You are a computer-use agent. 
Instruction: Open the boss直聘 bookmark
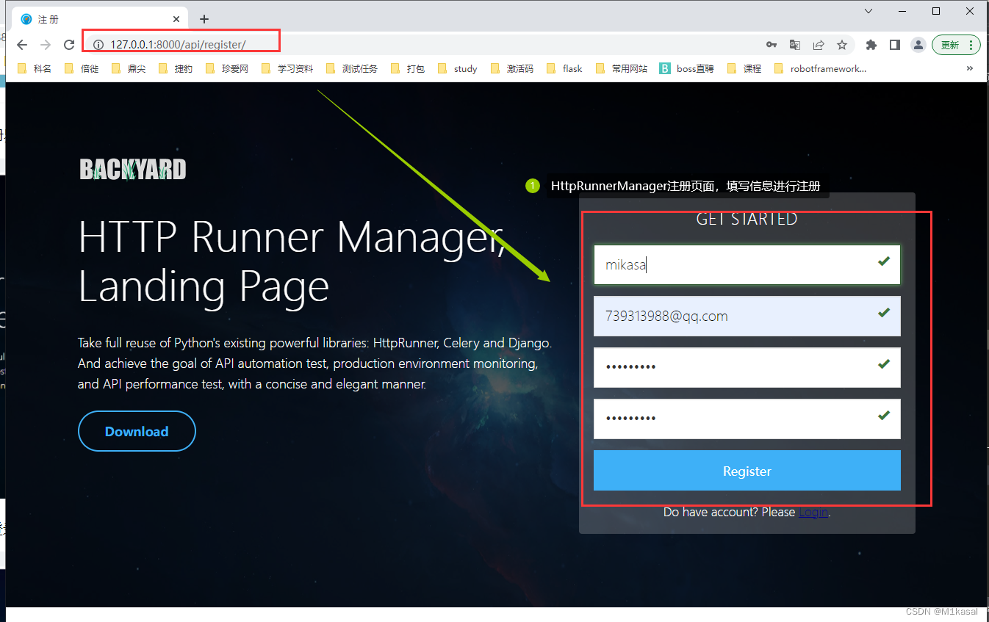687,68
